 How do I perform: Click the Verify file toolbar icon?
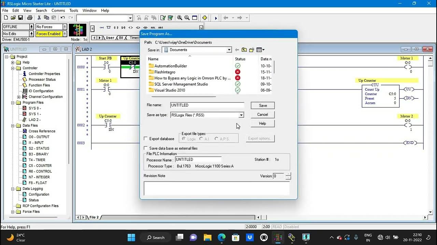(163, 18)
